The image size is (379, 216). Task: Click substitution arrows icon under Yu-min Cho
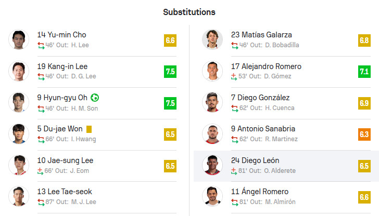coord(41,45)
